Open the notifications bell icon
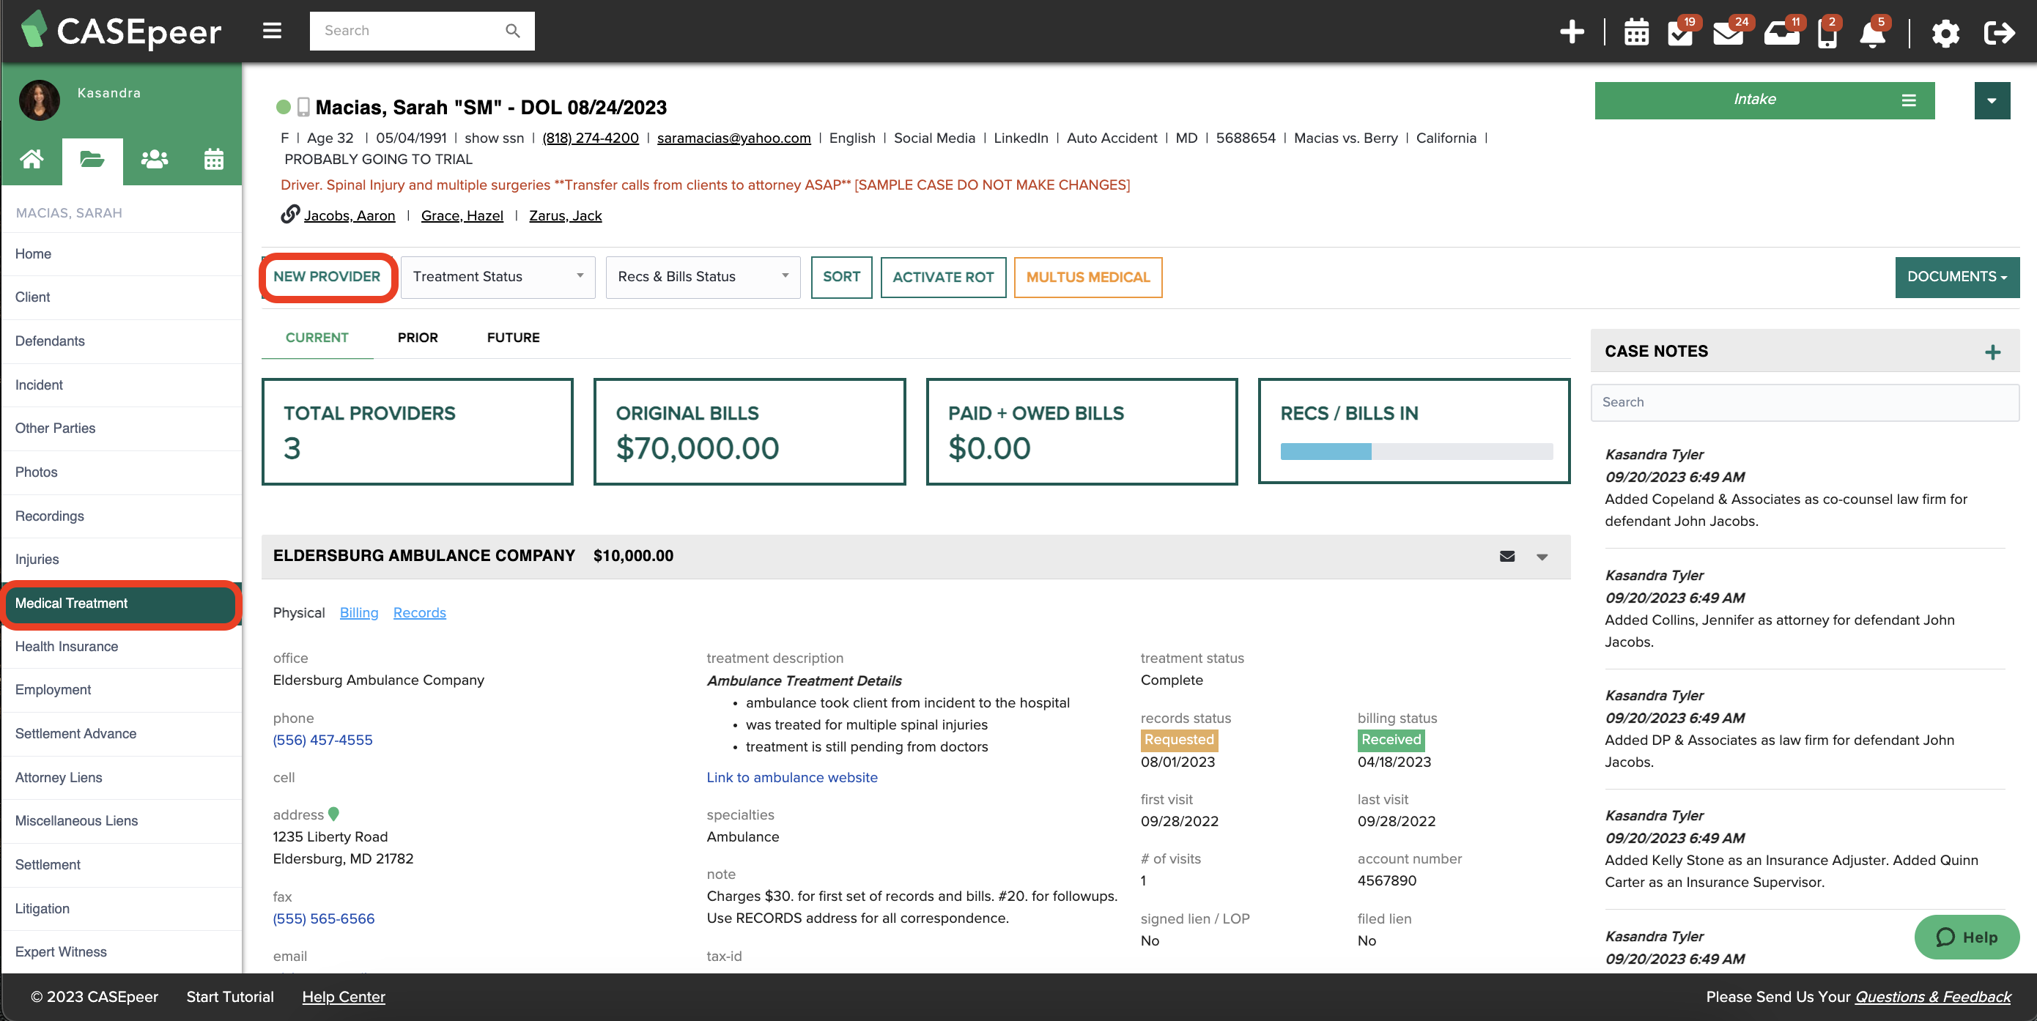2037x1021 pixels. [1873, 34]
